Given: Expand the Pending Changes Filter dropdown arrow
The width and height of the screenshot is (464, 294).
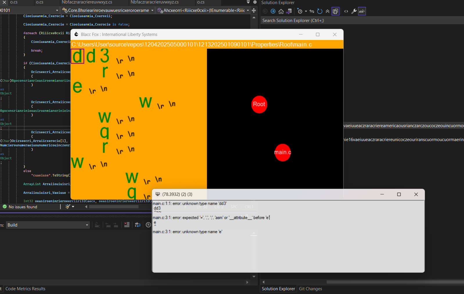Looking at the screenshot, I should point(306,11).
